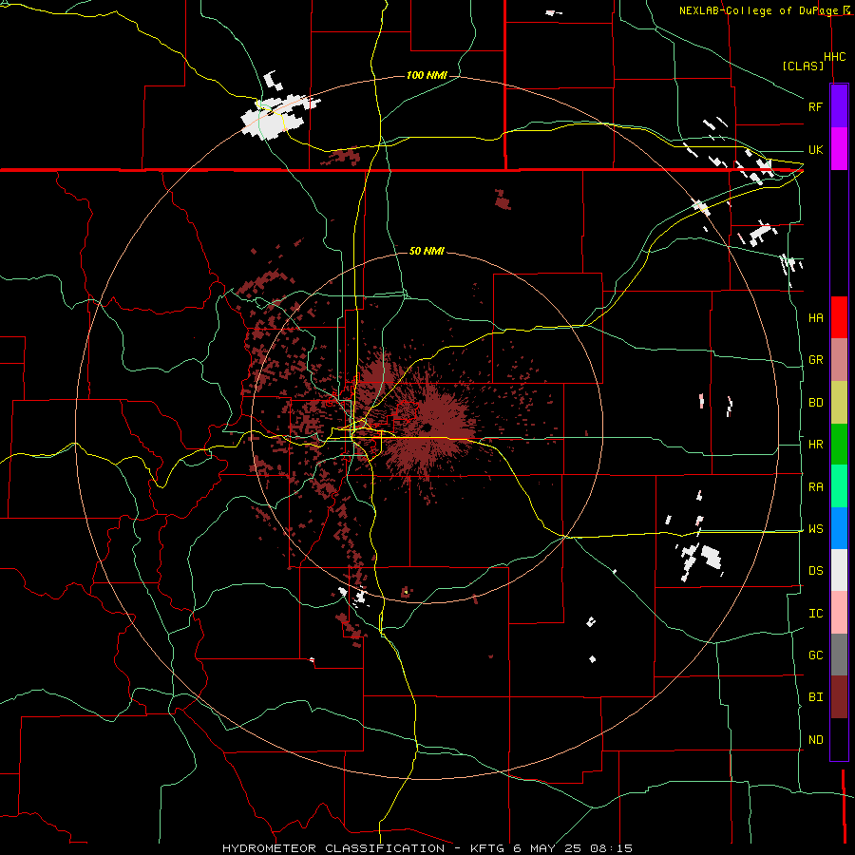Click the HHC product label

click(x=835, y=57)
